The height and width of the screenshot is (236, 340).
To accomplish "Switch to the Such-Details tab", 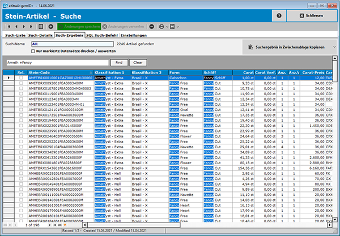I will point(41,35).
